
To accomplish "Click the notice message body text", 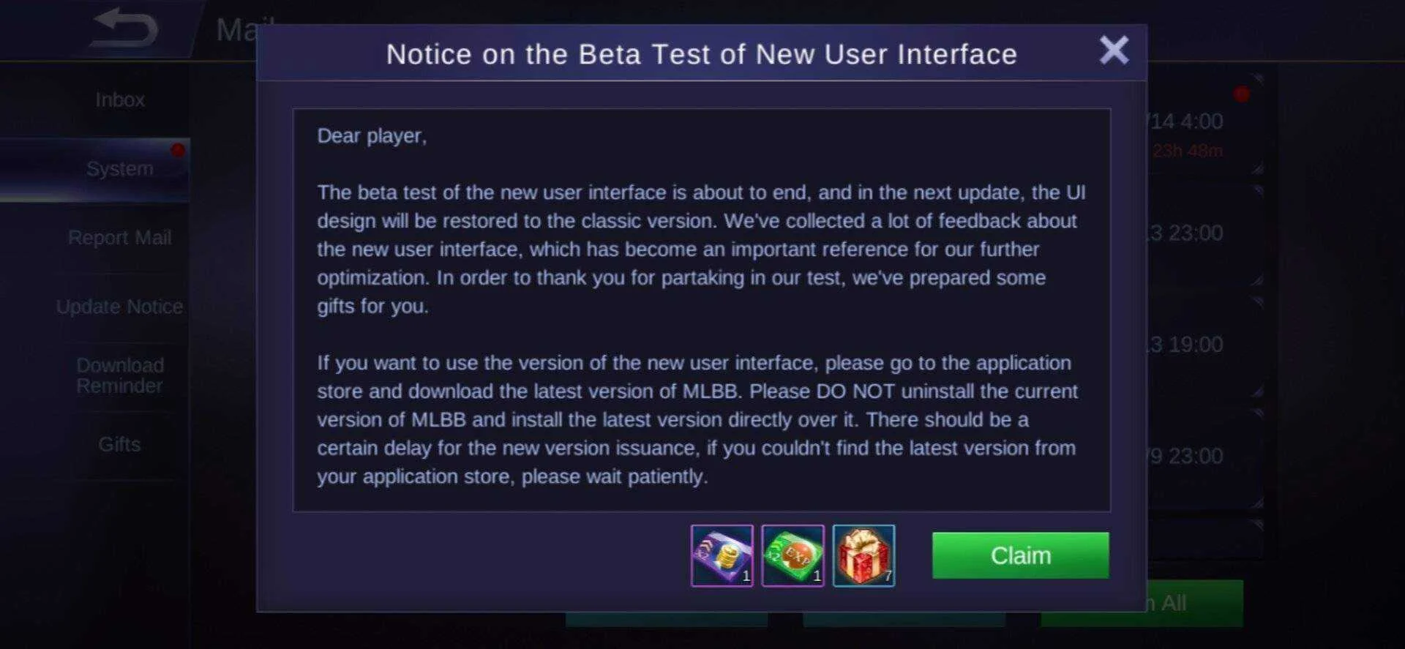I will coord(701,306).
